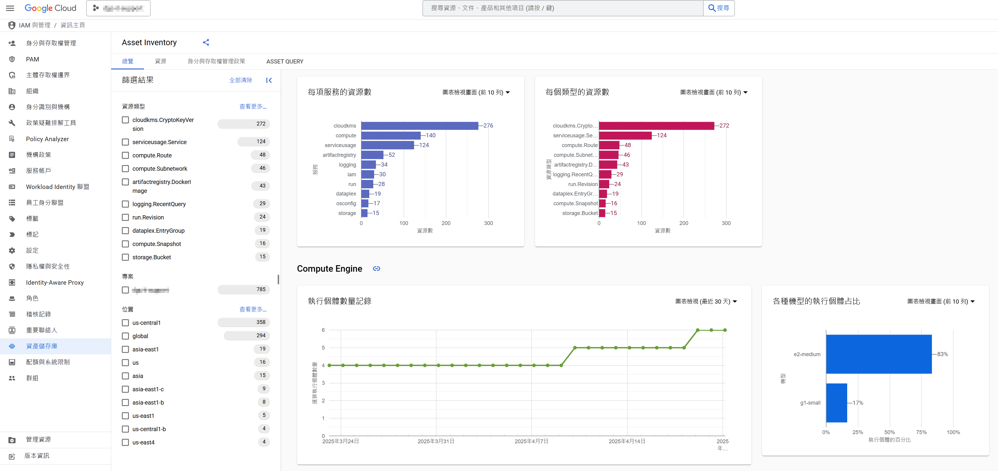Check the compute.Route filter checkbox
This screenshot has height=471, width=998.
125,155
